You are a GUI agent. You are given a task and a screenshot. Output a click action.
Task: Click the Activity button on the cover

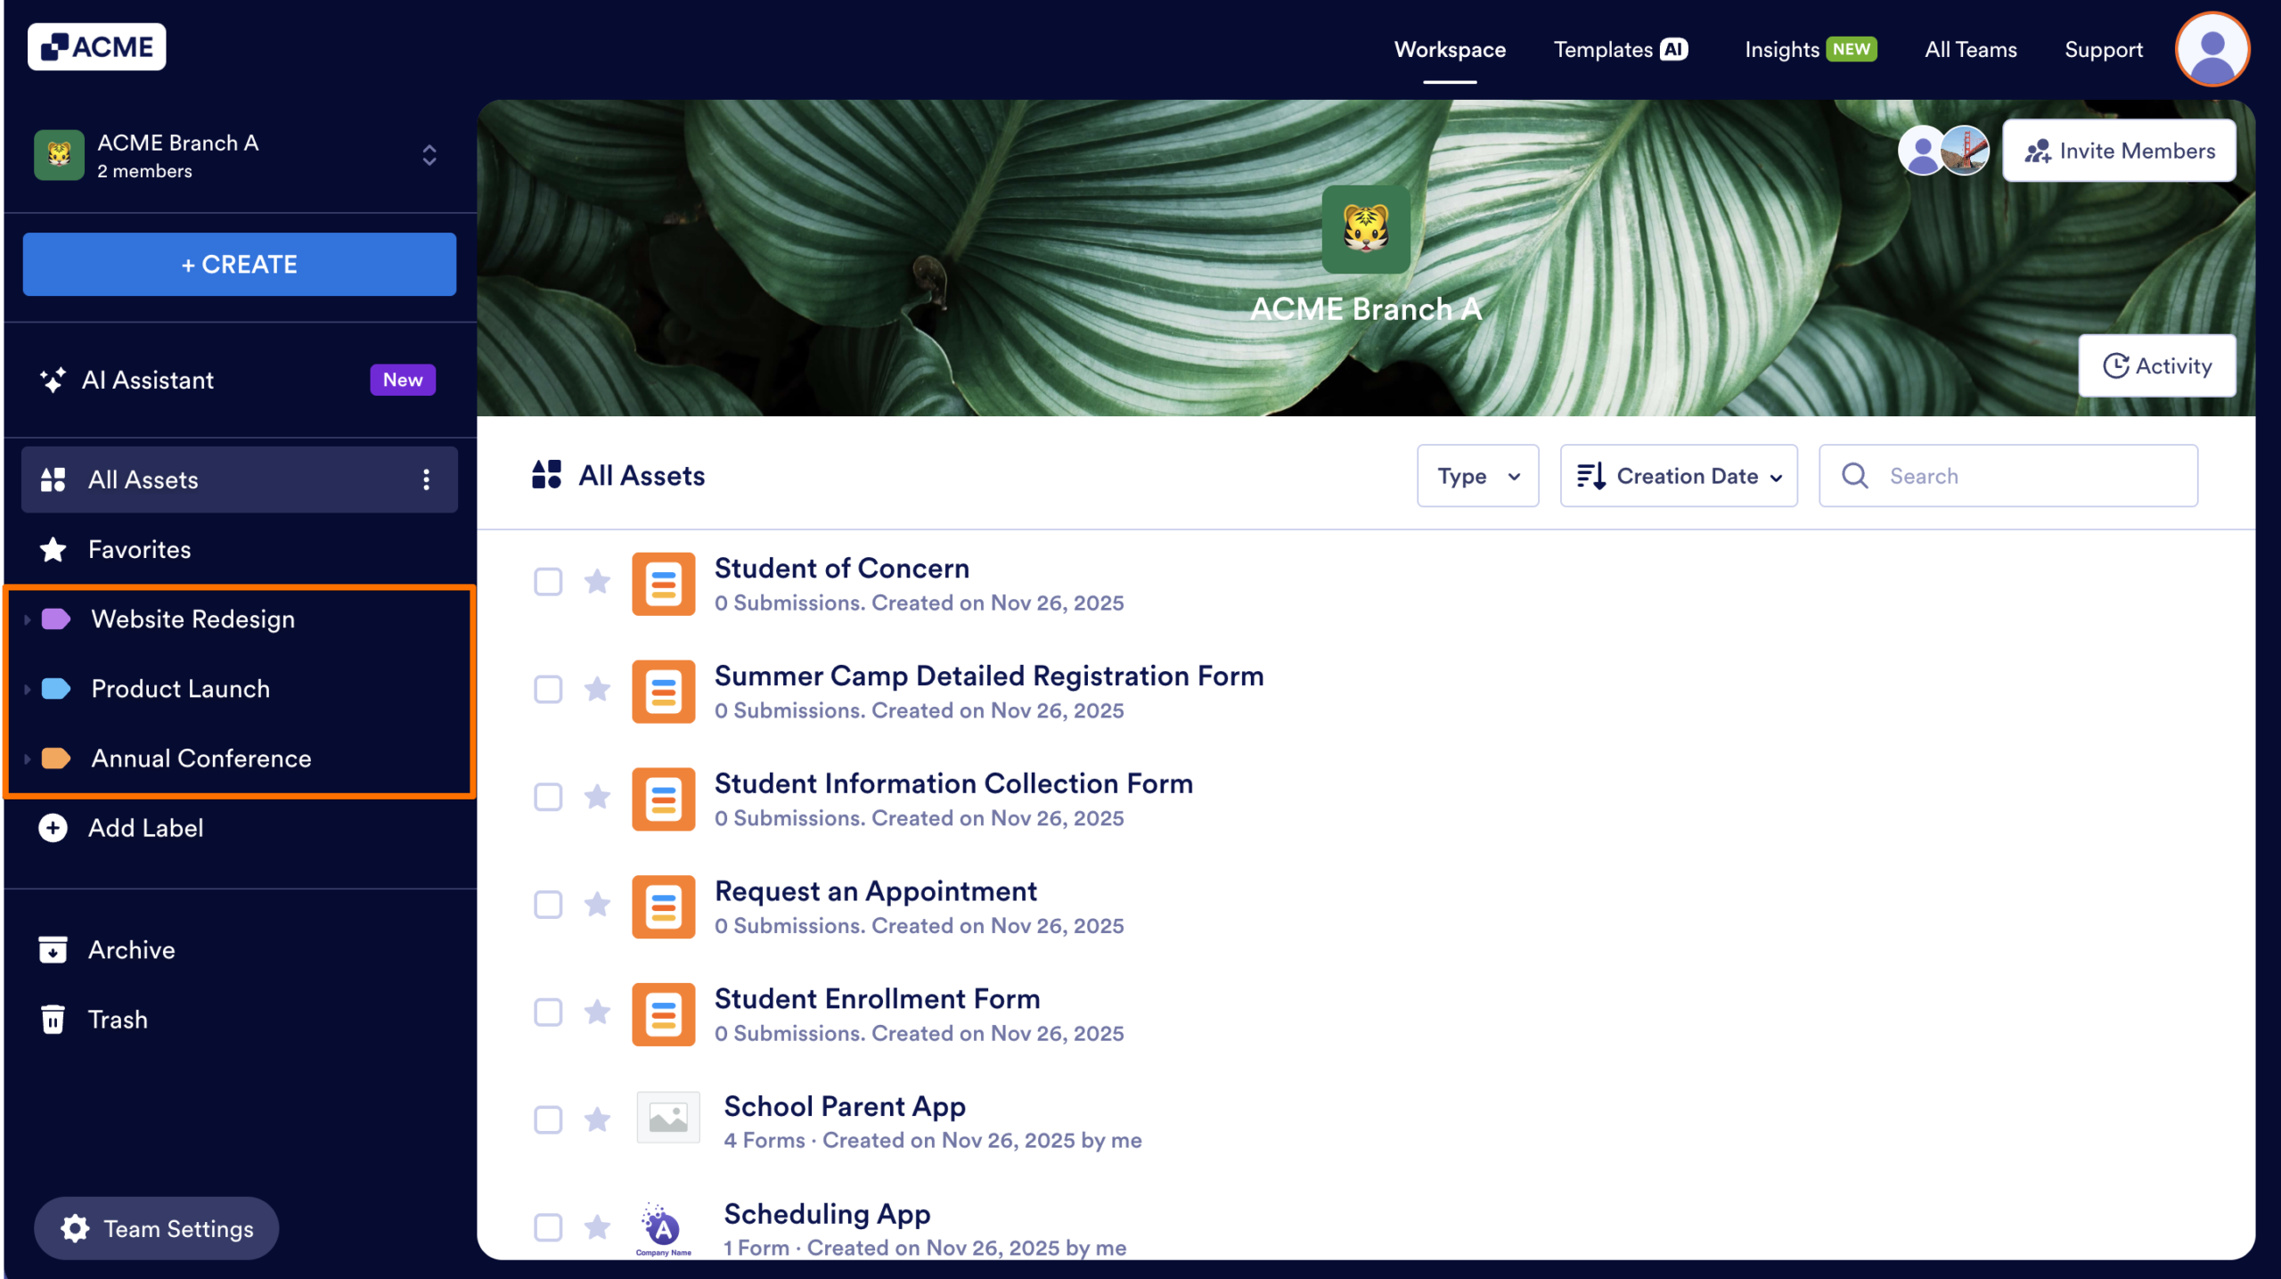[2156, 365]
